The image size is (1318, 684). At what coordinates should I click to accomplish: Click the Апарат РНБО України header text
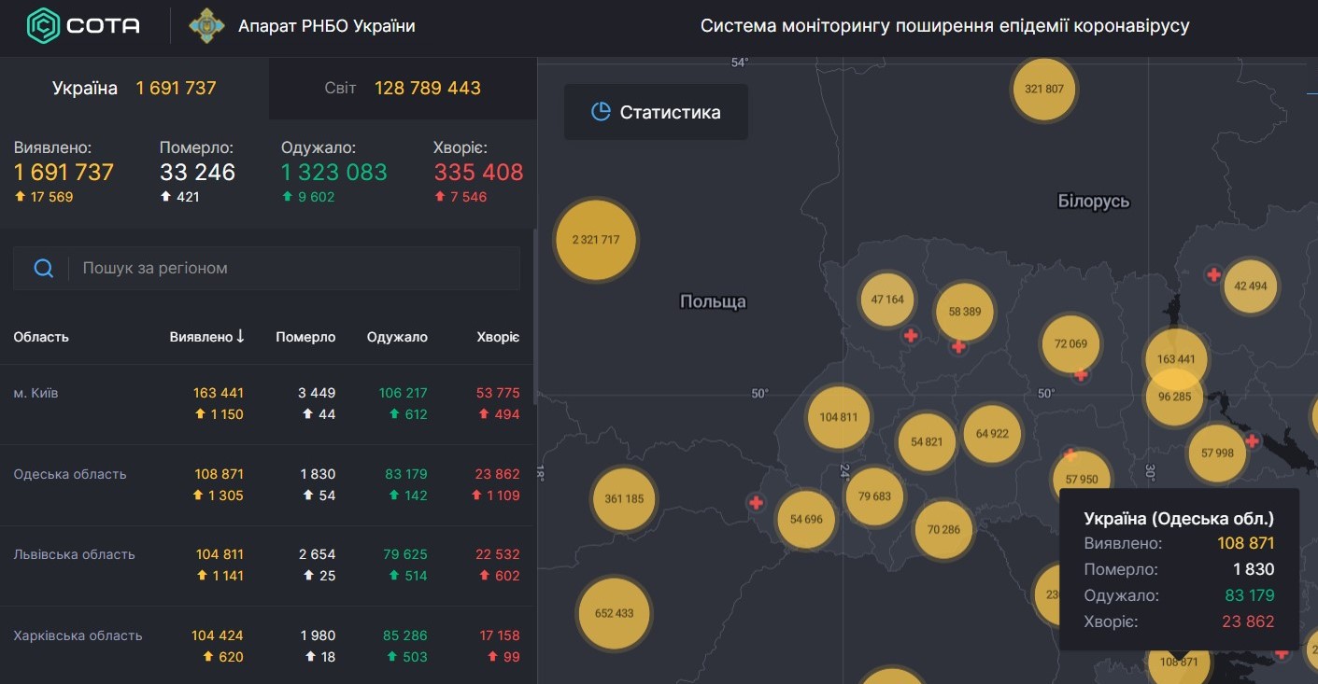click(x=327, y=26)
